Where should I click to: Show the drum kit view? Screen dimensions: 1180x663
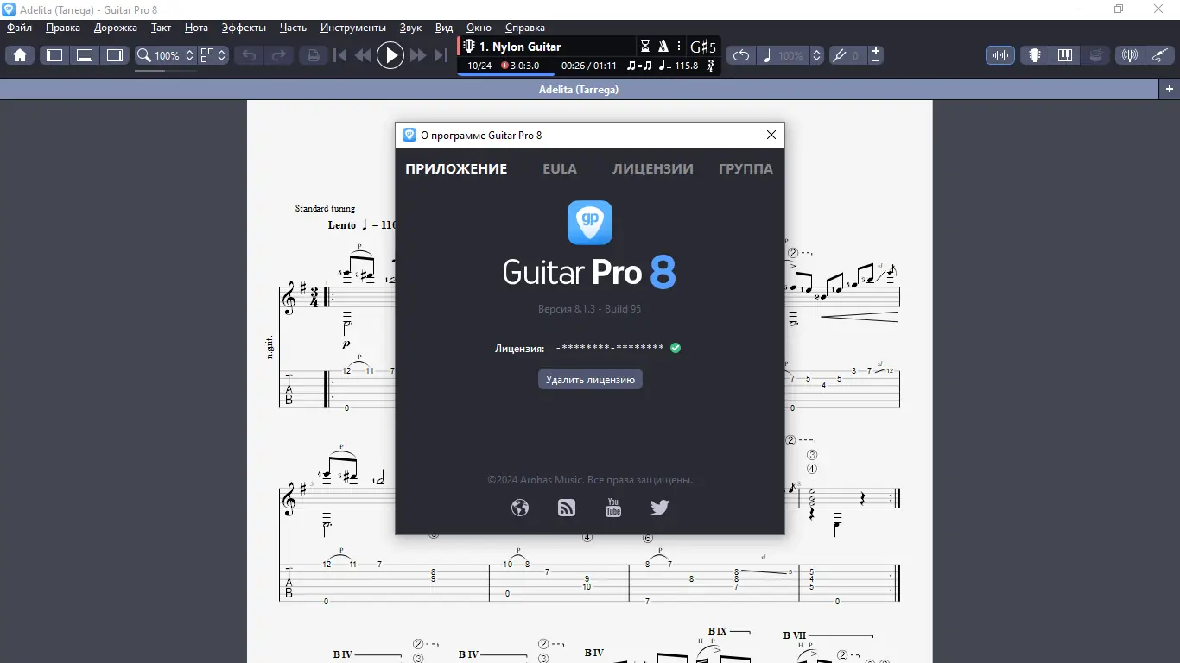[x=1096, y=55]
